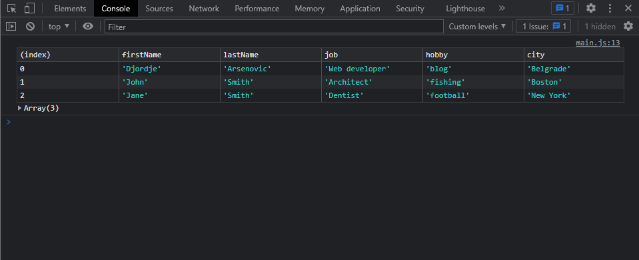Image resolution: width=639 pixels, height=260 pixels.
Task: Select the 'blog' cell
Action: 473,69
